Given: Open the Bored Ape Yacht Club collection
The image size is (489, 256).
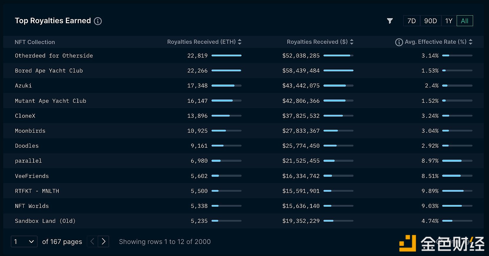Looking at the screenshot, I should (49, 71).
